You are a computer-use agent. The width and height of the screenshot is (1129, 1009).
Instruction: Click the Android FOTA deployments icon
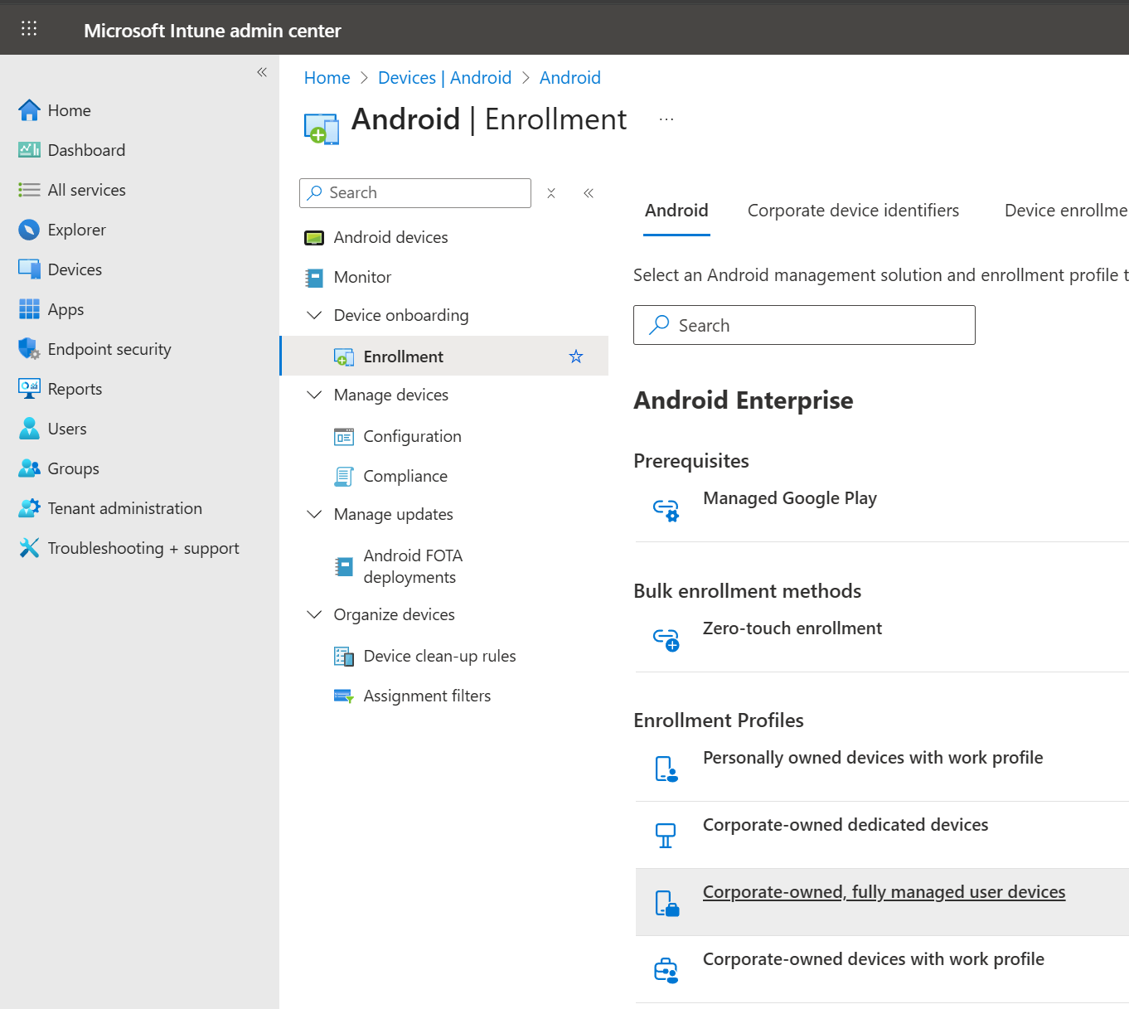[344, 566]
